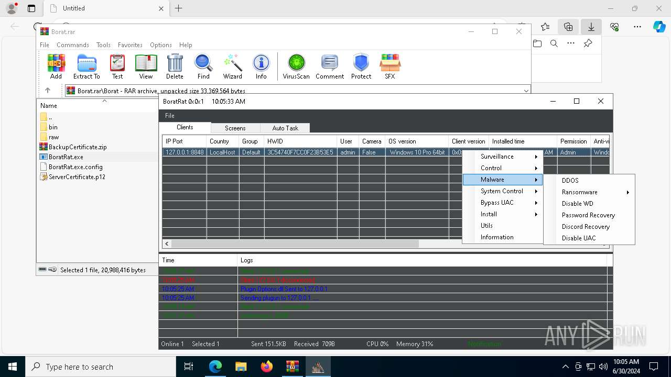671x377 pixels.
Task: Expand the Ransomware submenu
Action: 589,192
